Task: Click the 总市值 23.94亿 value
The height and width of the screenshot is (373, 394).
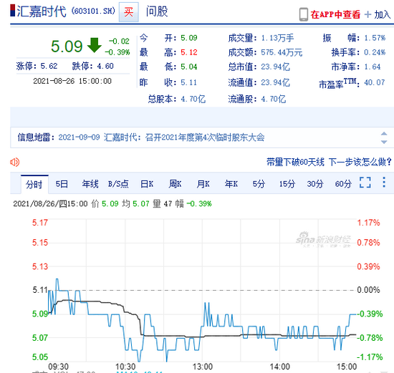Action: point(275,67)
